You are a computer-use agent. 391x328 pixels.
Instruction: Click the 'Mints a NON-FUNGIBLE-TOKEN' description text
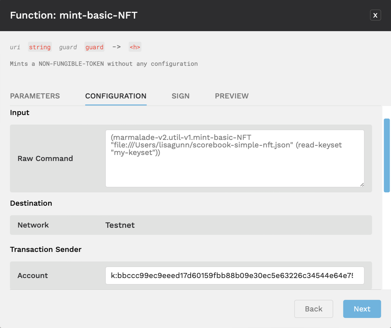pos(104,64)
